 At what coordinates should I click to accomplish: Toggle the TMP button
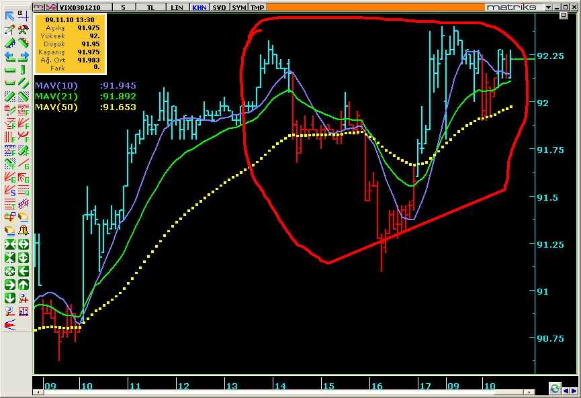click(257, 7)
